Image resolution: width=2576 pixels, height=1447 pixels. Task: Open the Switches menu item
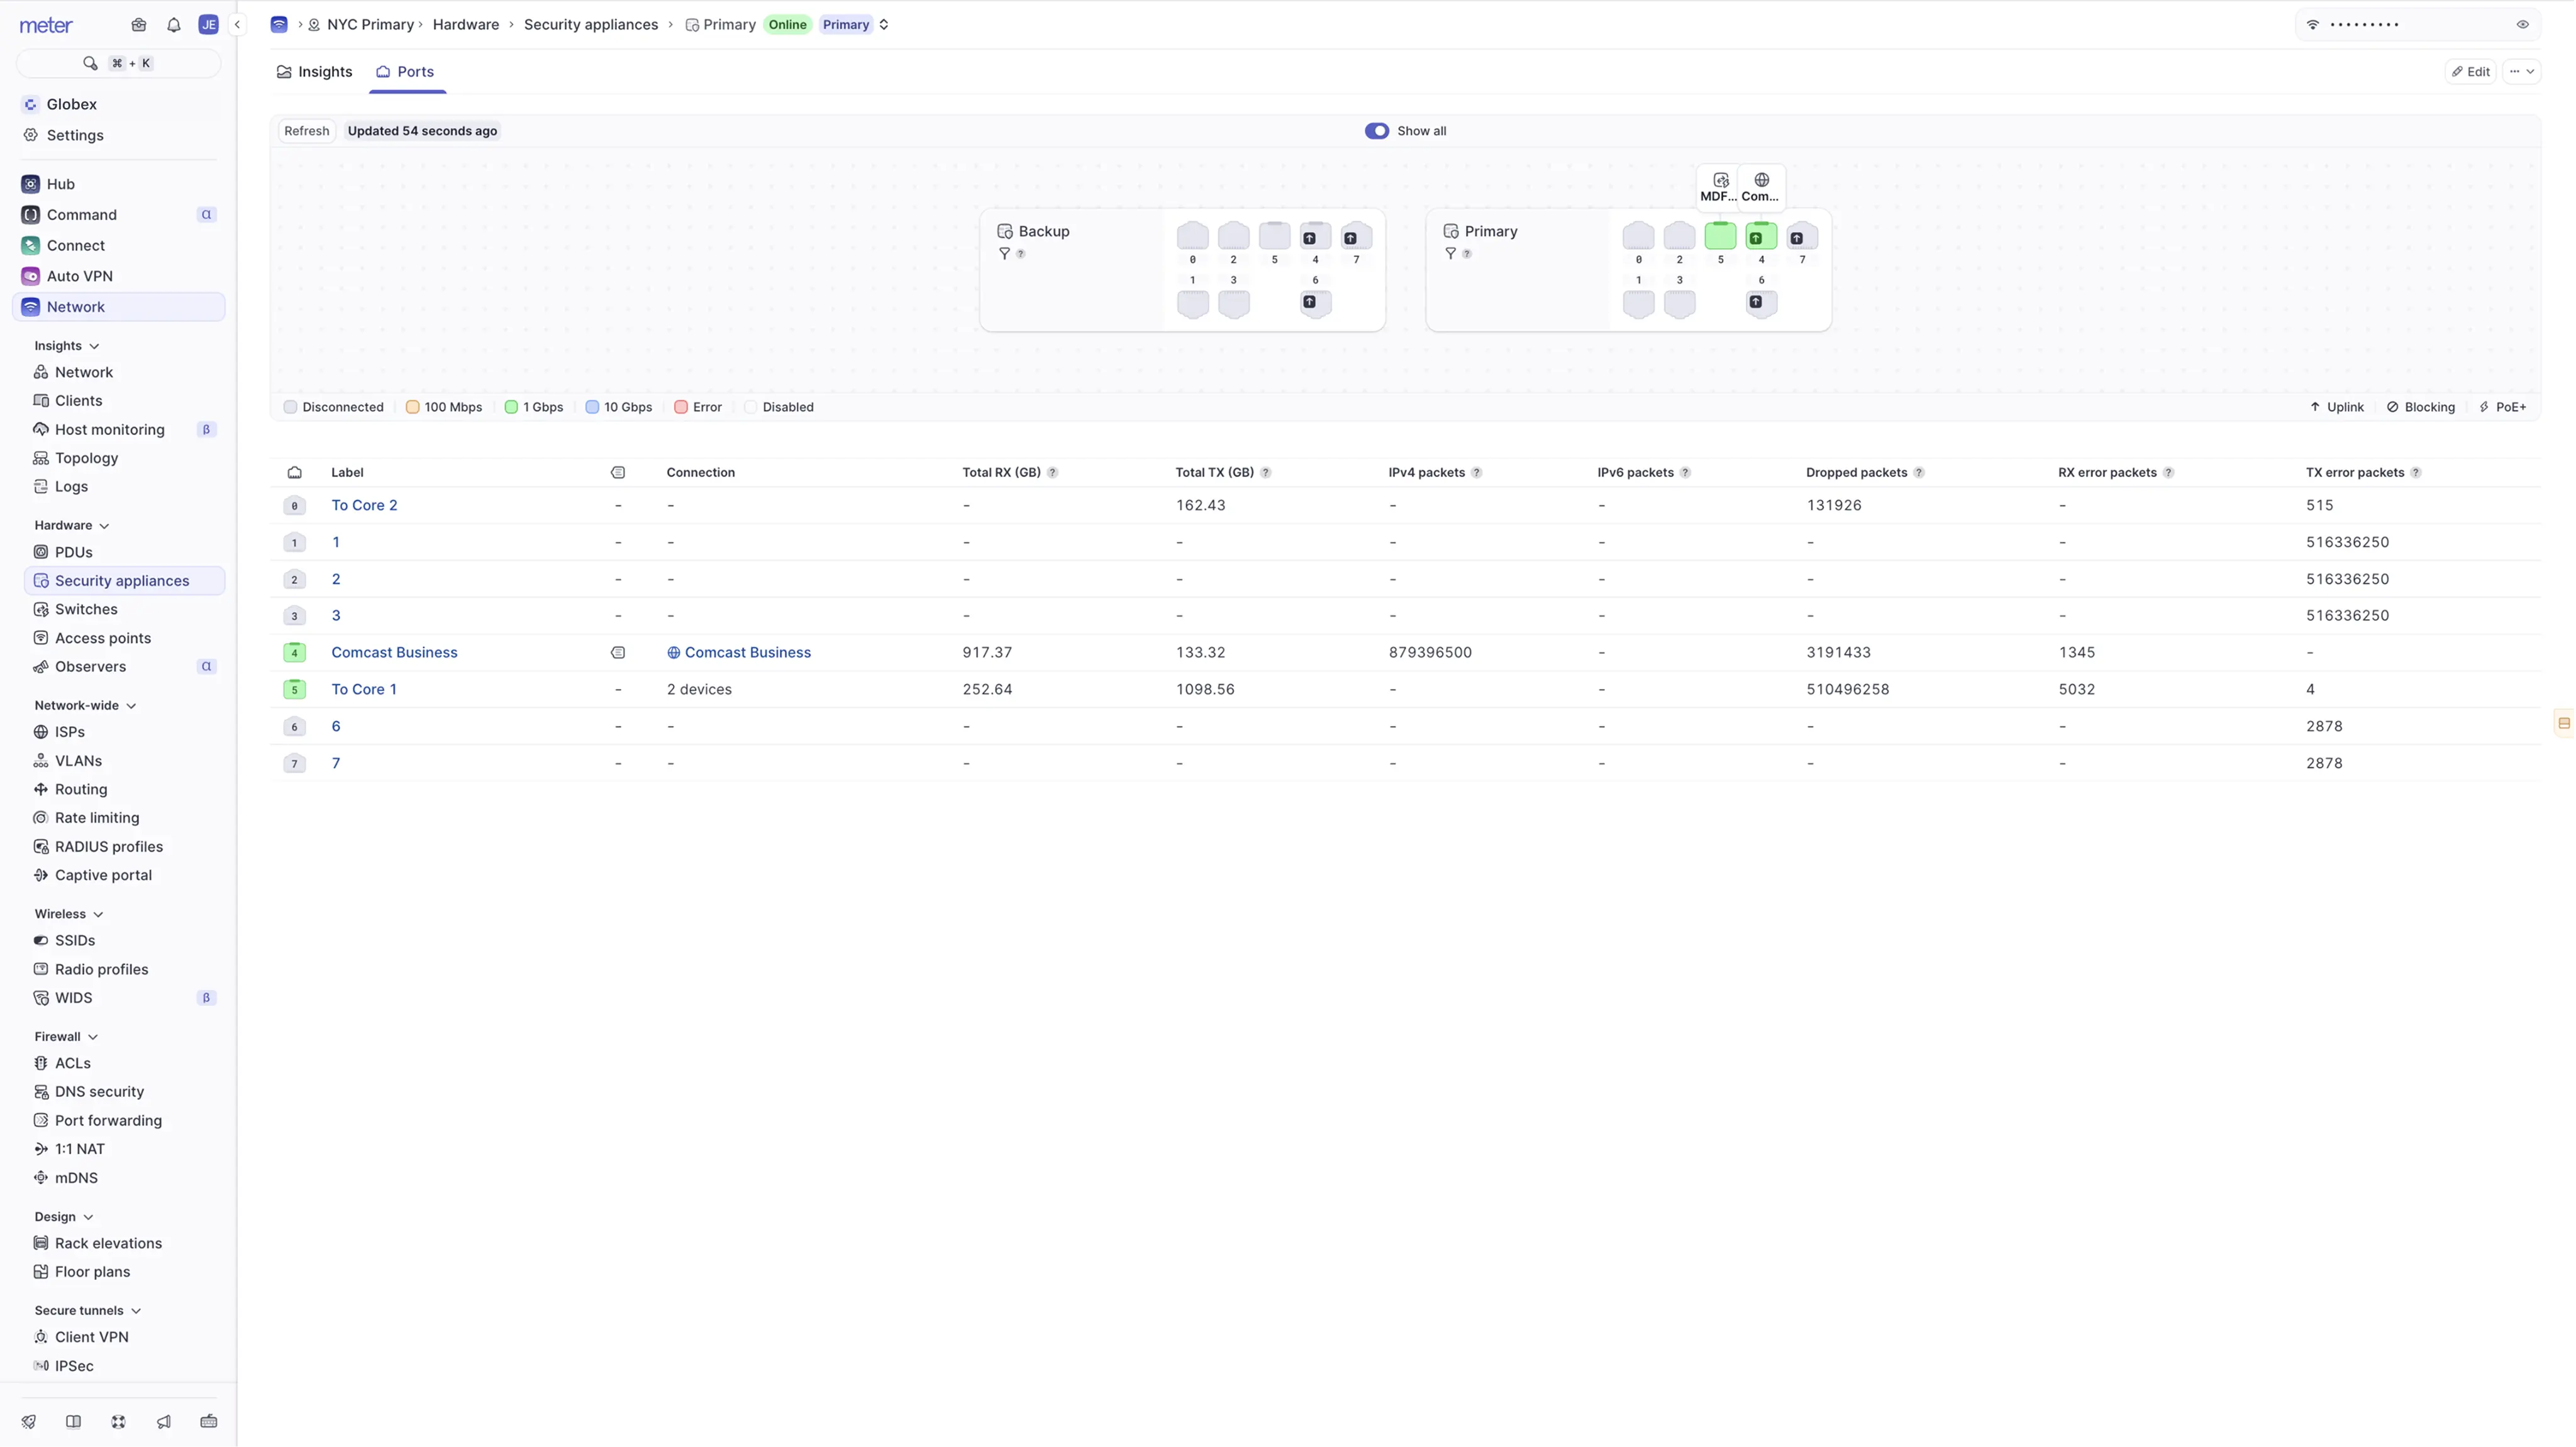pos(86,610)
